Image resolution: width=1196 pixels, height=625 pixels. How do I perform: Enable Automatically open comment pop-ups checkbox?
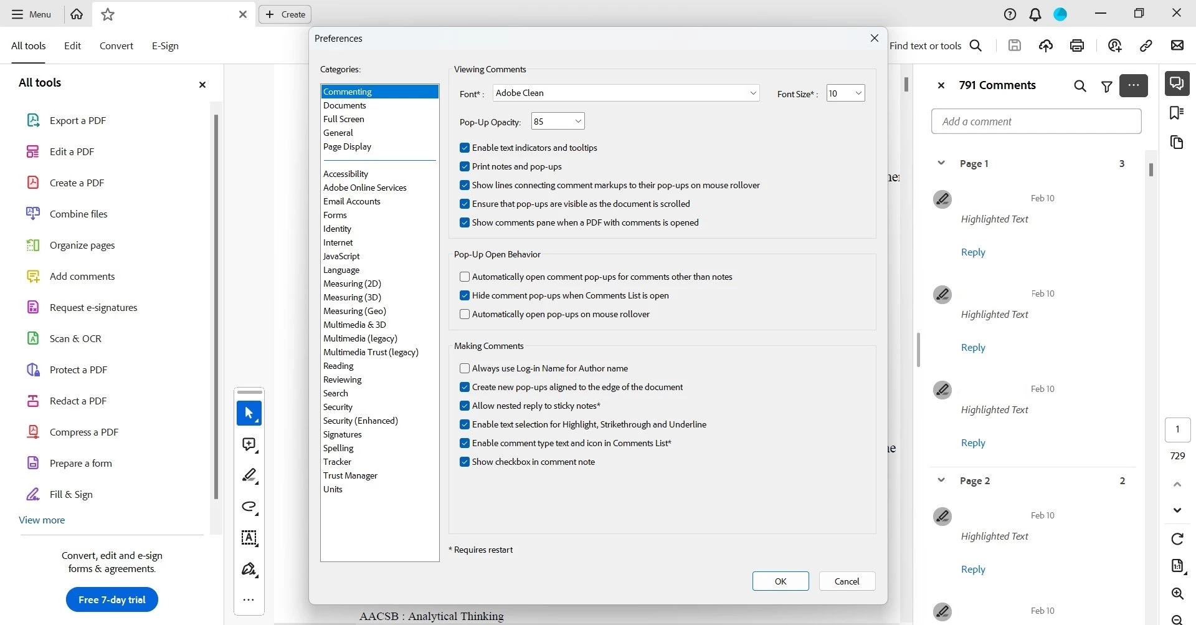point(465,277)
